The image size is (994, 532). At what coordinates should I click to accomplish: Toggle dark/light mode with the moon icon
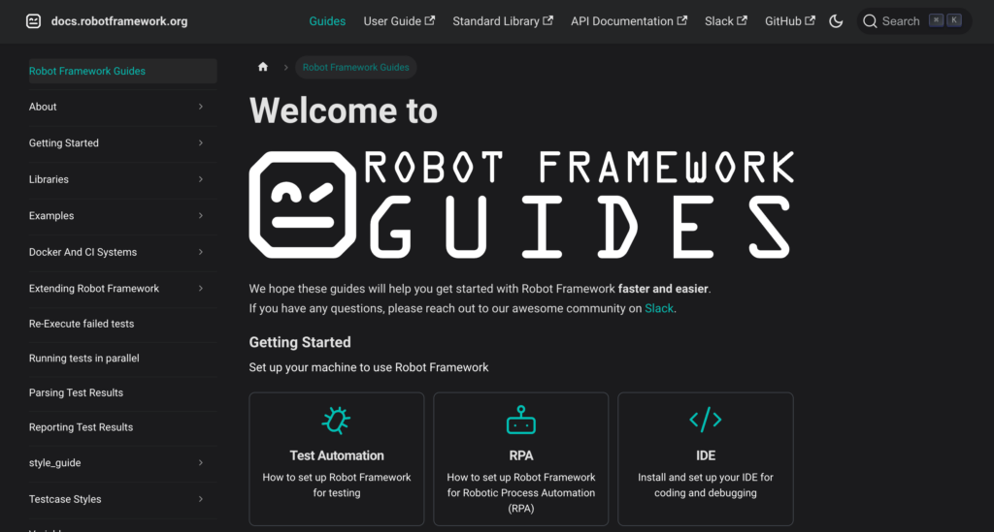tap(836, 21)
